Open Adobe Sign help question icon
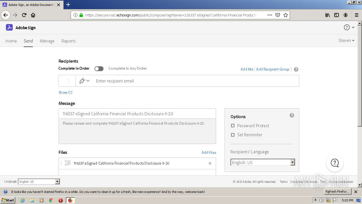362x204 pixels. tap(347, 27)
